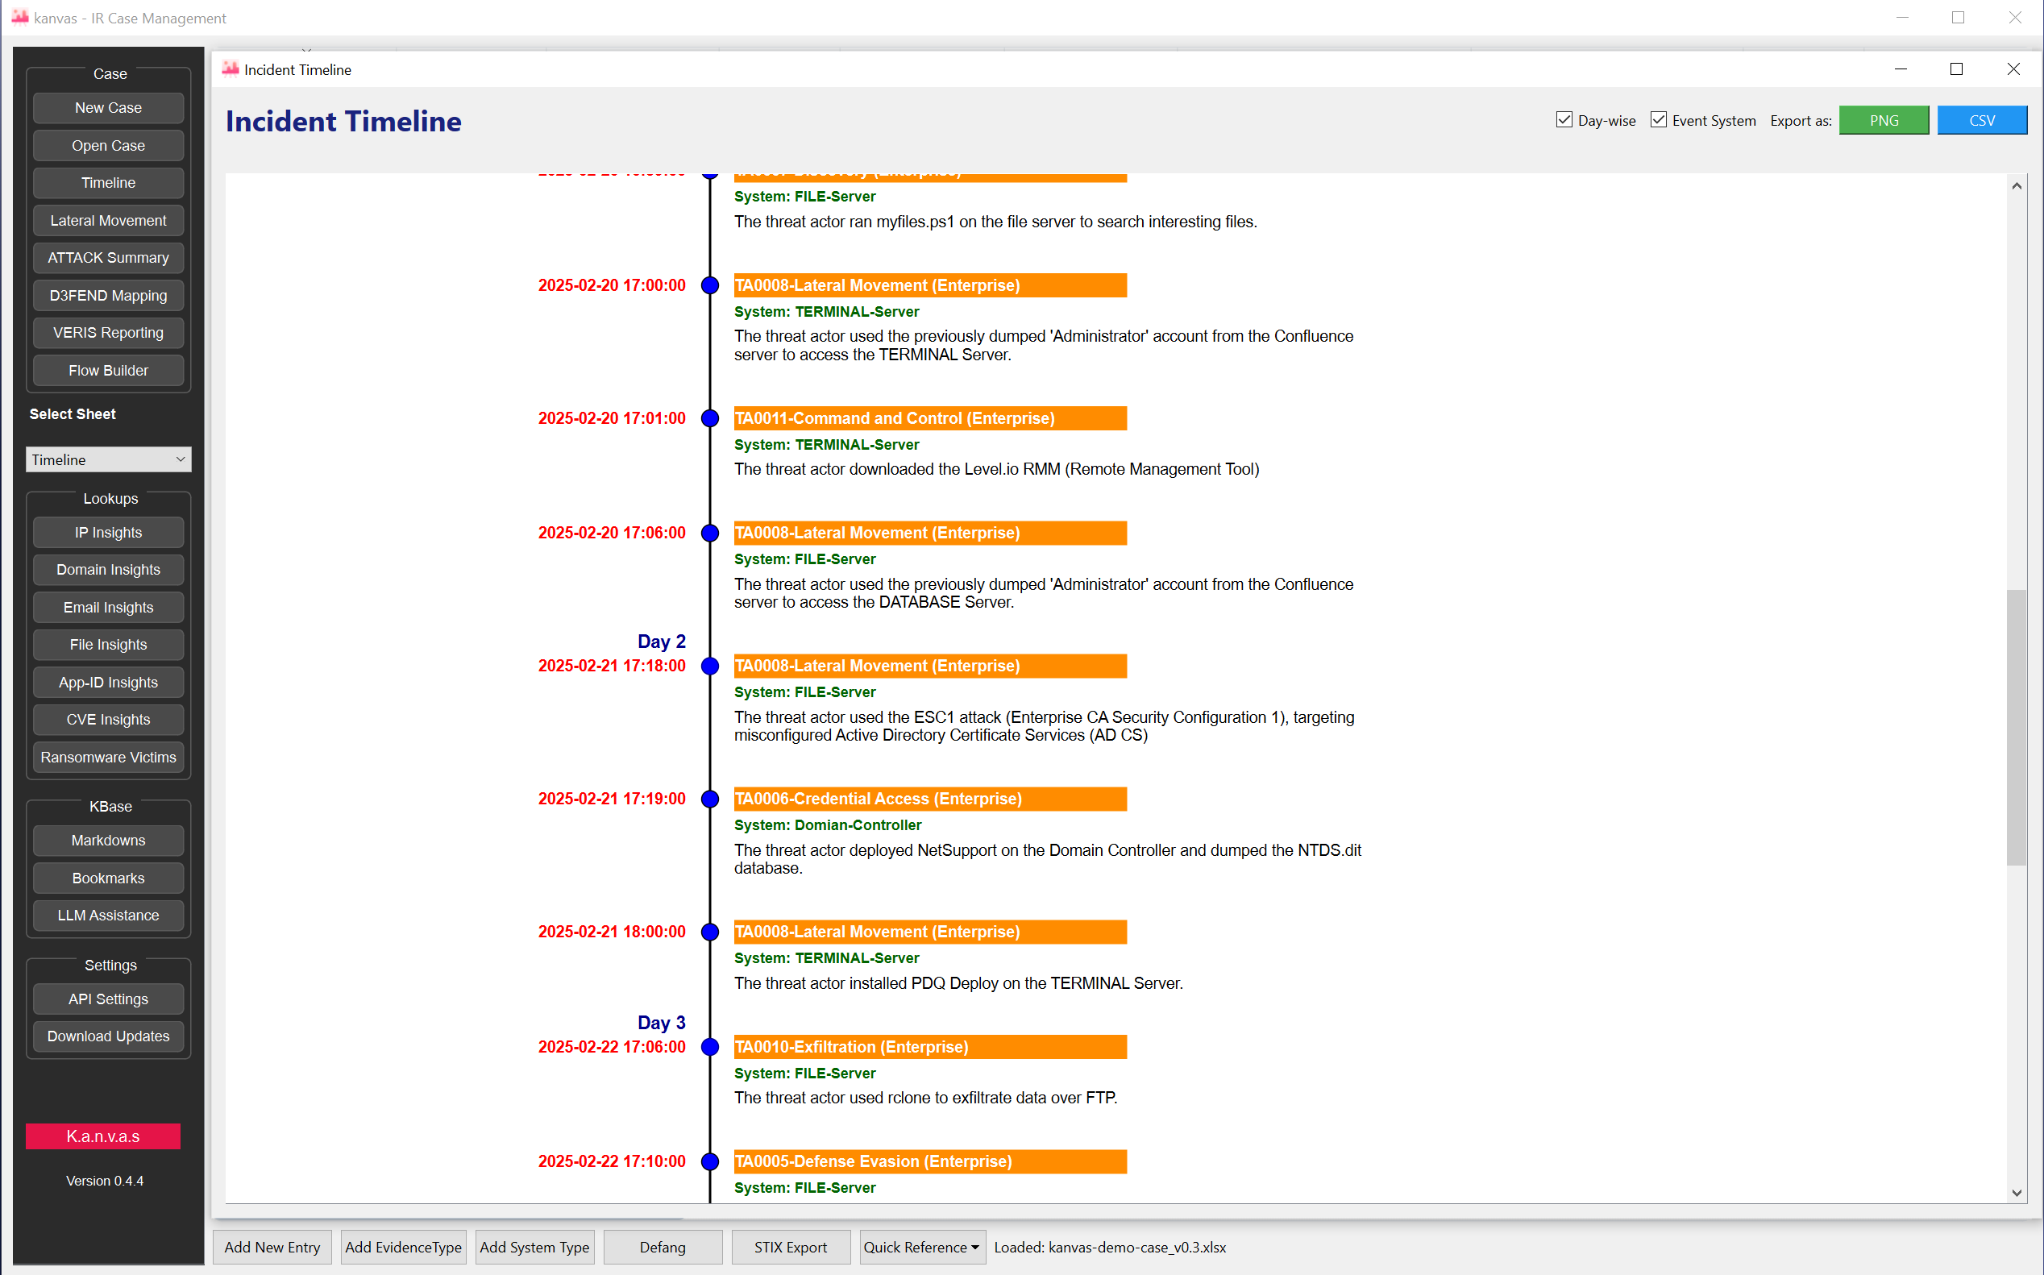Run STIX Export
2044x1275 pixels.
click(x=789, y=1247)
